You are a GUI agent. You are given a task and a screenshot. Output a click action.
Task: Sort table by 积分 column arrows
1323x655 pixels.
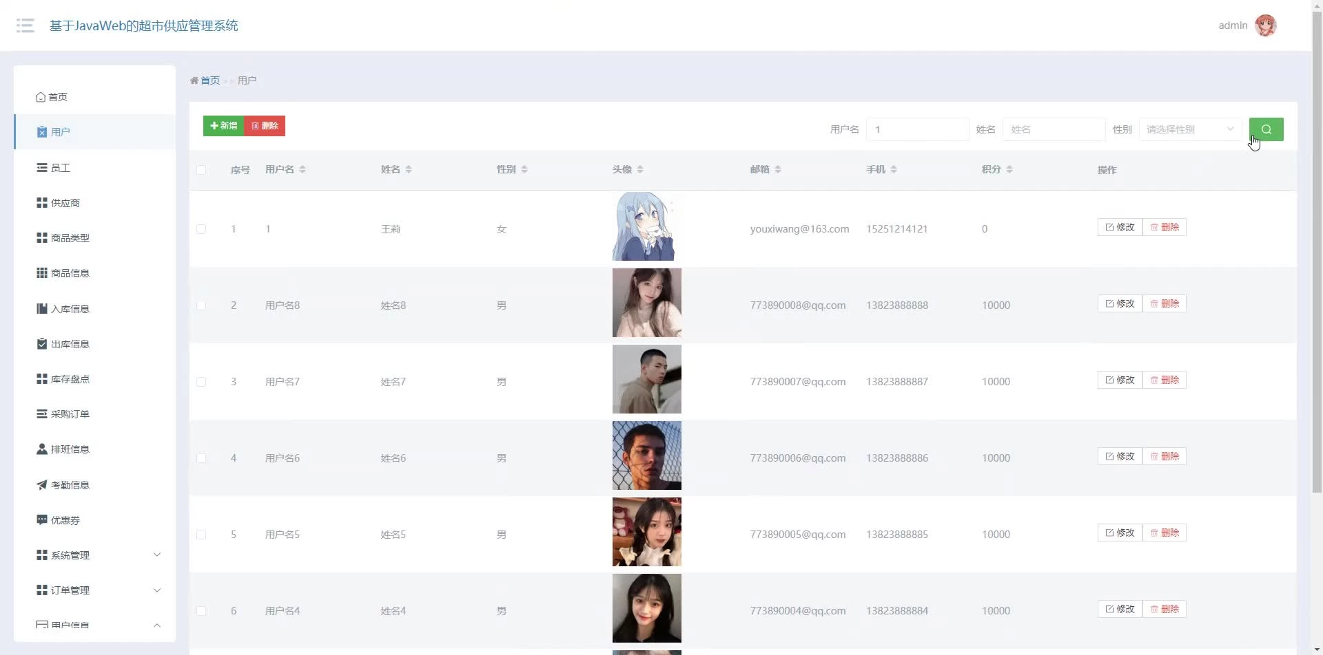coord(1009,169)
